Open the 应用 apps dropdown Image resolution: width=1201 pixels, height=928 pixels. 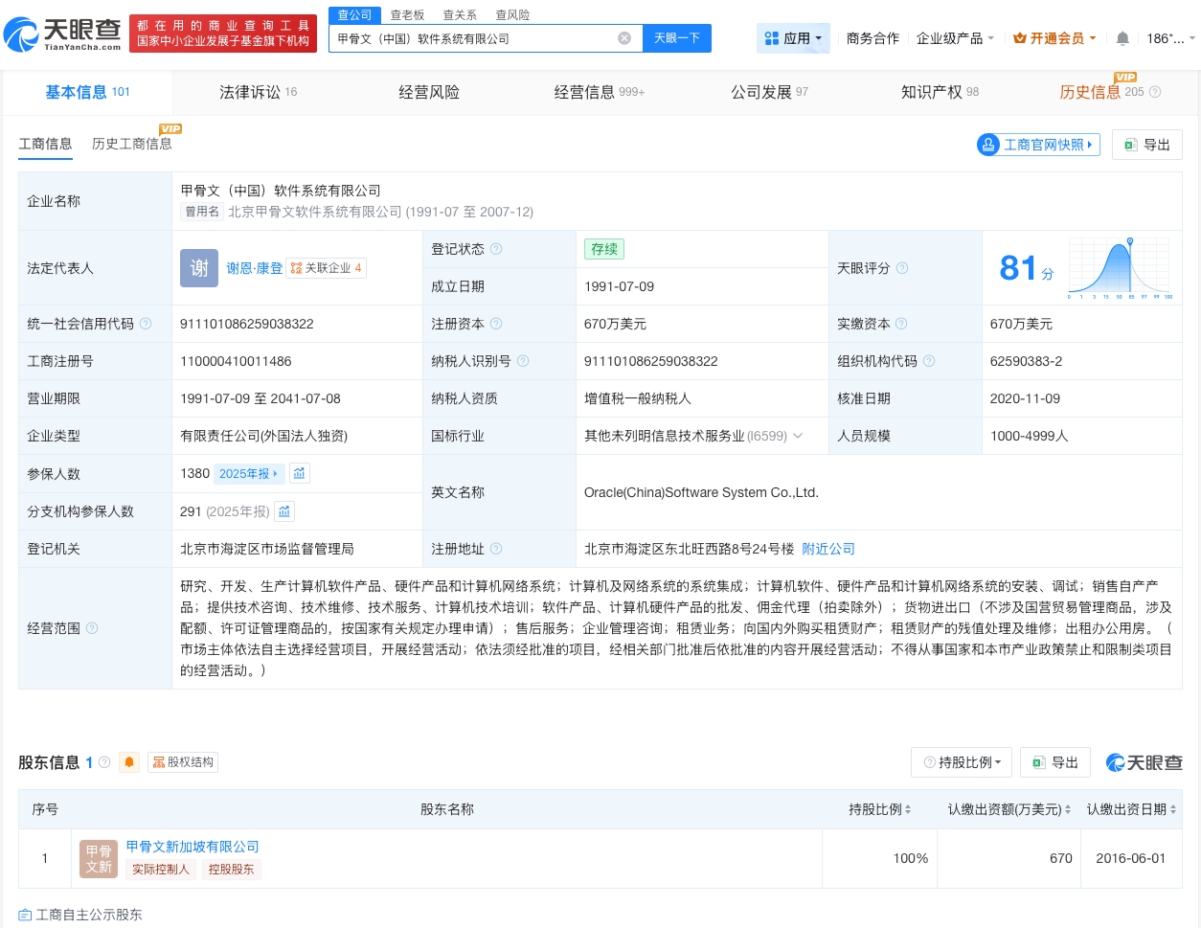click(793, 38)
